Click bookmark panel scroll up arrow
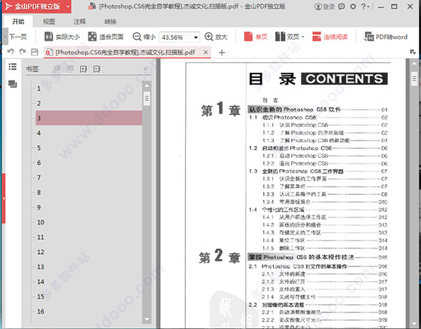 click(147, 86)
